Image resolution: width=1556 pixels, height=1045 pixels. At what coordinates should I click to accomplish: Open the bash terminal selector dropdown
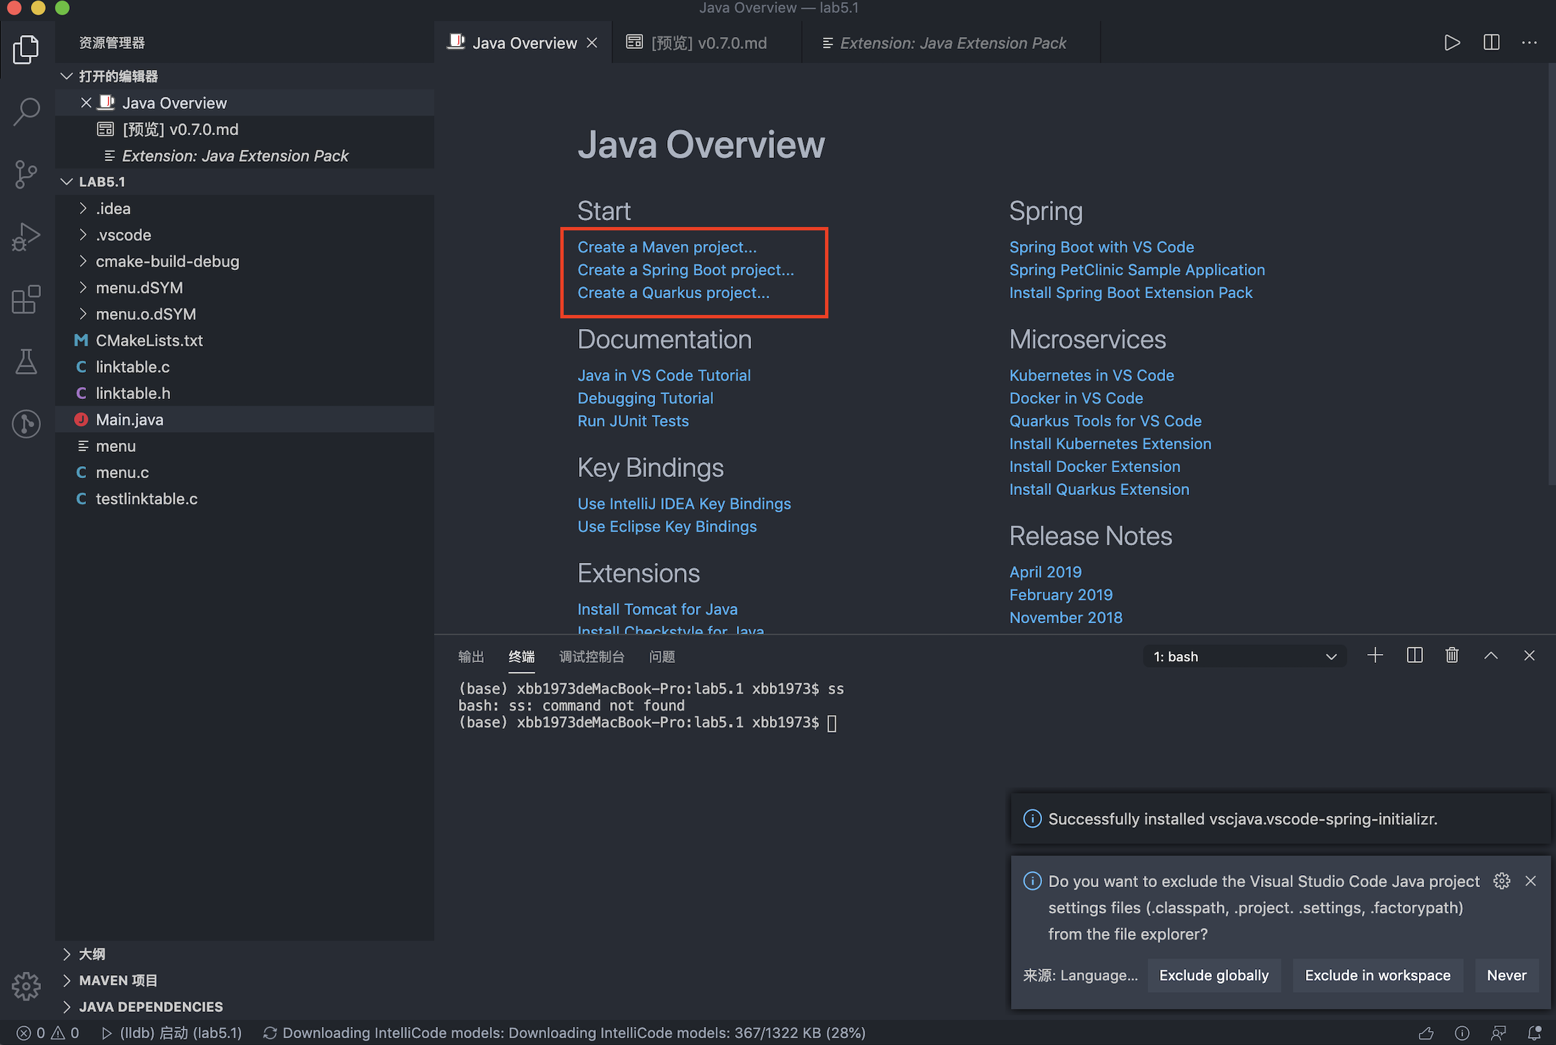tap(1244, 657)
